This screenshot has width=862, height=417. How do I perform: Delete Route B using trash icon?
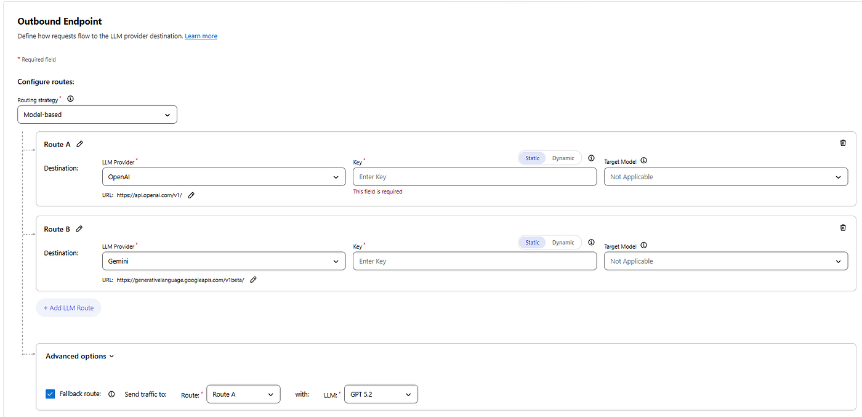[843, 227]
